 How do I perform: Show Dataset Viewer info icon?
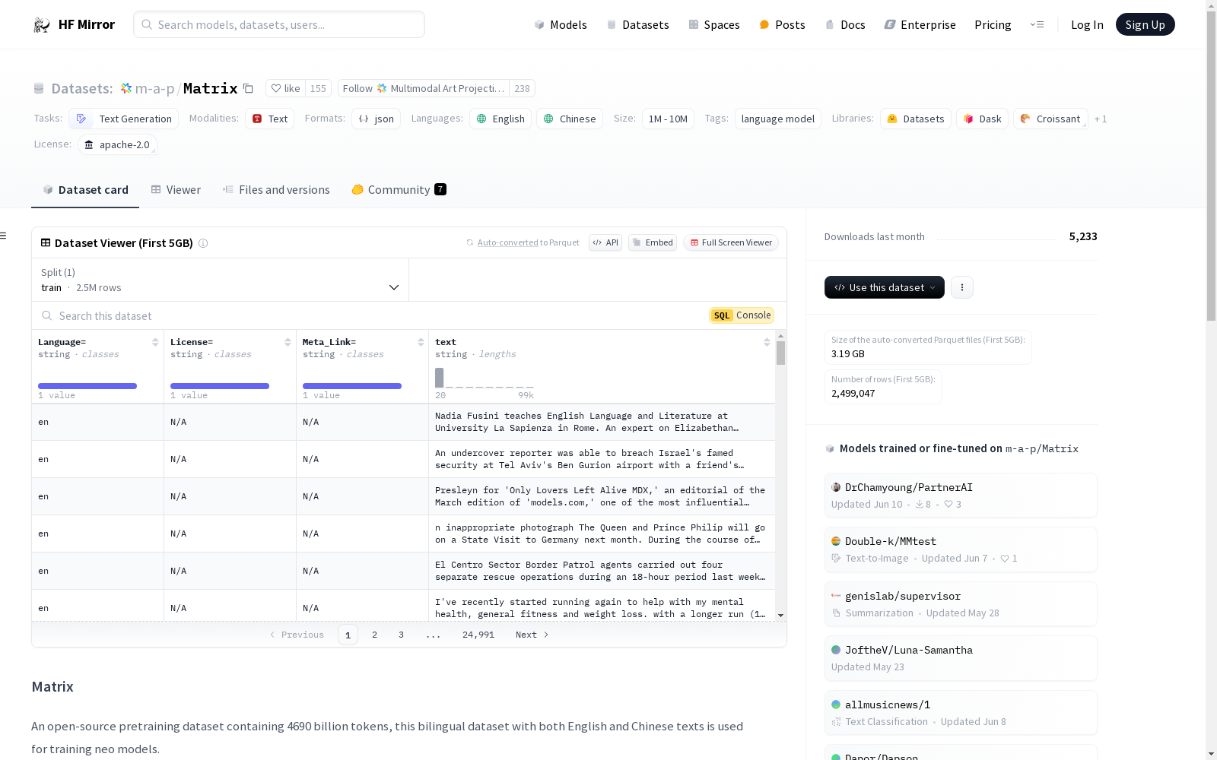click(x=203, y=243)
